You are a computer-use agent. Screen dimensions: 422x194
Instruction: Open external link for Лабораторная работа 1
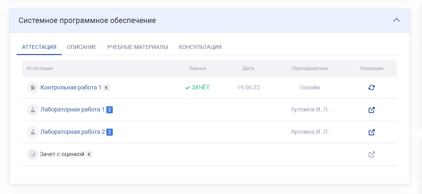click(x=372, y=110)
